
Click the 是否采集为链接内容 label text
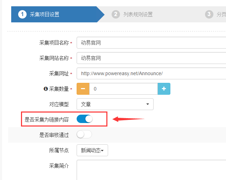(47, 119)
